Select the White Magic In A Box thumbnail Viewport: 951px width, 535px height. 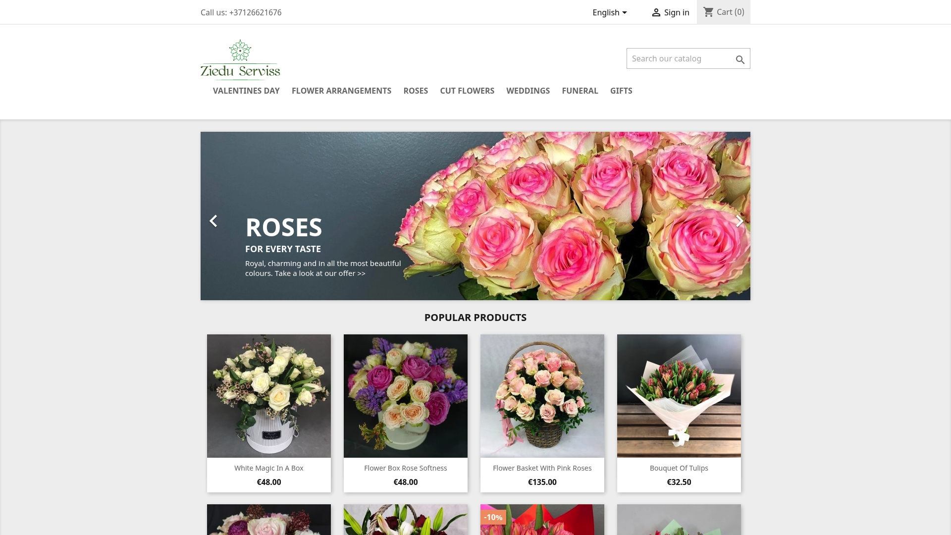(269, 396)
